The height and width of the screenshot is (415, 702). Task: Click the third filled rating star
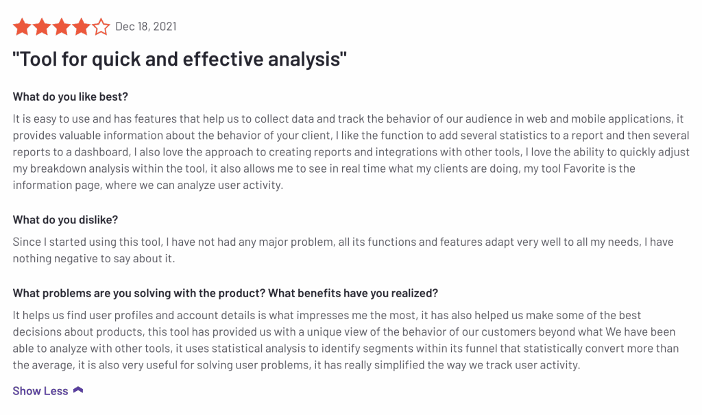pos(61,27)
